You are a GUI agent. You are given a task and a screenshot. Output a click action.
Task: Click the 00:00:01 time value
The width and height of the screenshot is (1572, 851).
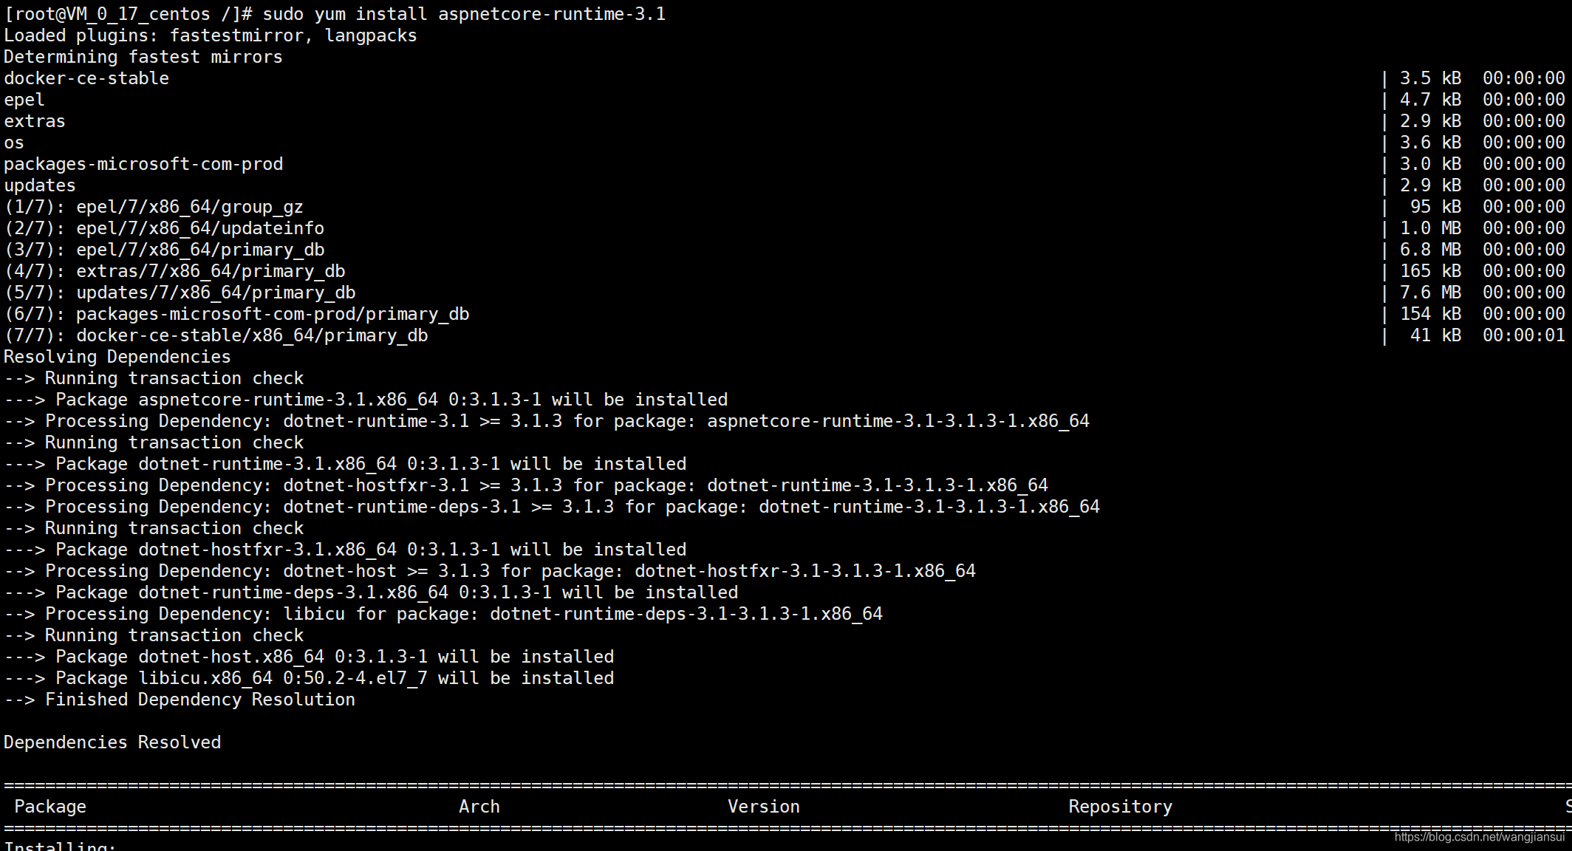pos(1523,335)
